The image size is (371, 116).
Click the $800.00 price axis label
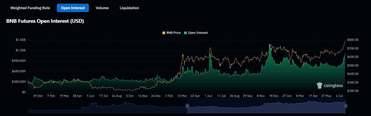pos(353,40)
